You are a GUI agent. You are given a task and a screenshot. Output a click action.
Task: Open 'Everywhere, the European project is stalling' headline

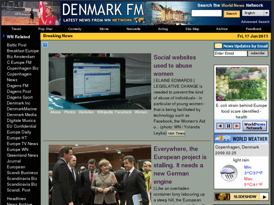point(180,165)
